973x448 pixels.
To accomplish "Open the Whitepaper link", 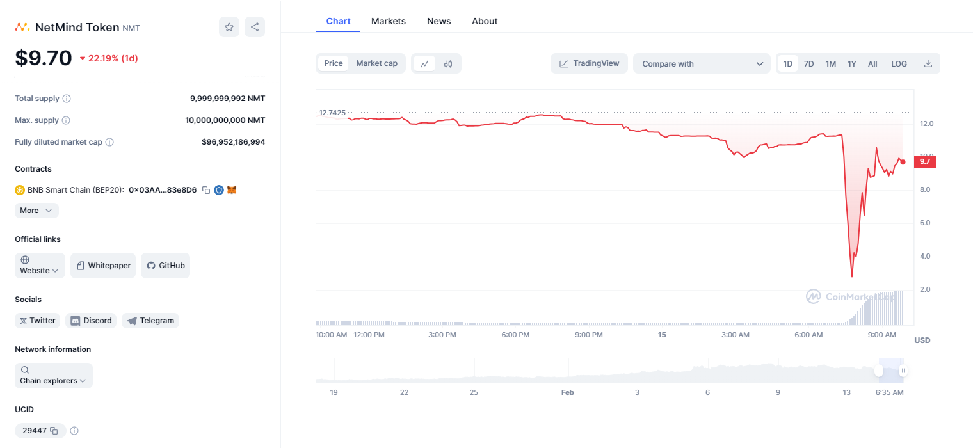I will (x=103, y=266).
